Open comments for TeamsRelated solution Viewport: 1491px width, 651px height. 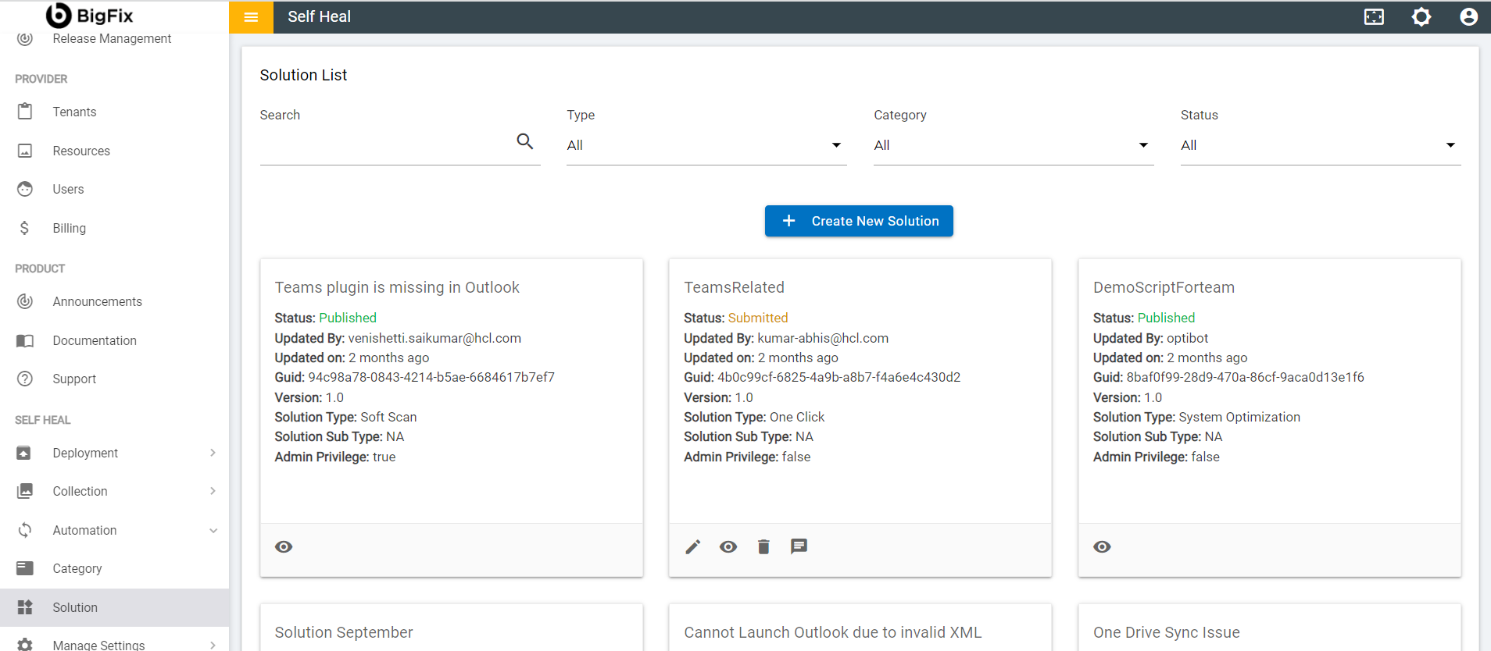tap(799, 546)
